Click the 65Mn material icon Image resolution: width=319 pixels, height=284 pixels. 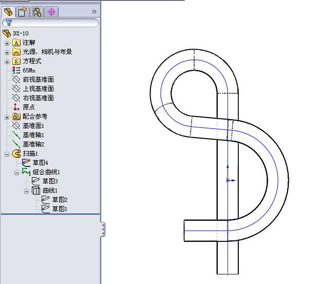coord(16,70)
